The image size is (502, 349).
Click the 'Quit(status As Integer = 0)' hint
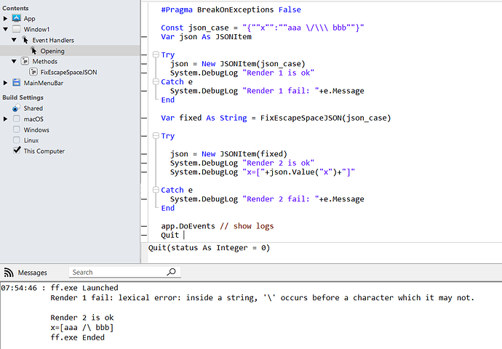coord(209,248)
